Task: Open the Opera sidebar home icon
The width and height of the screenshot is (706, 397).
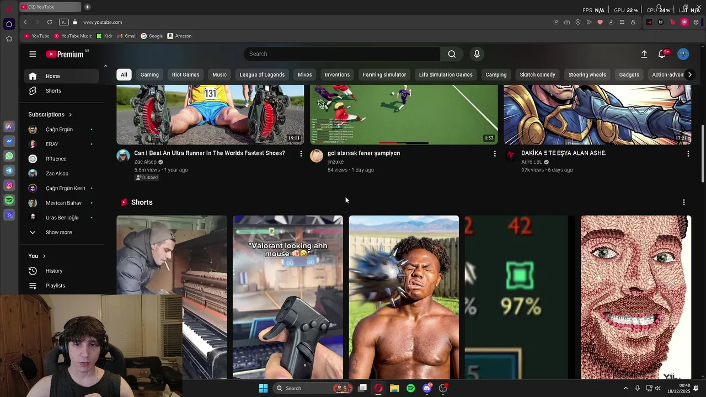Action: pyautogui.click(x=9, y=24)
